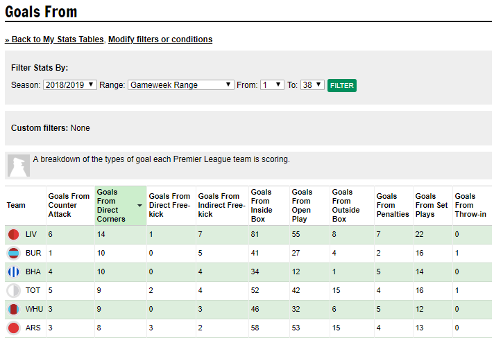Click the Brighton striped badge icon
494x338 pixels.
(14, 272)
